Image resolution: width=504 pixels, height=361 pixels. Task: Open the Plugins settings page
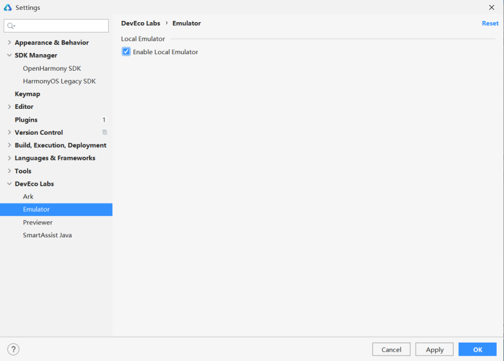click(26, 120)
